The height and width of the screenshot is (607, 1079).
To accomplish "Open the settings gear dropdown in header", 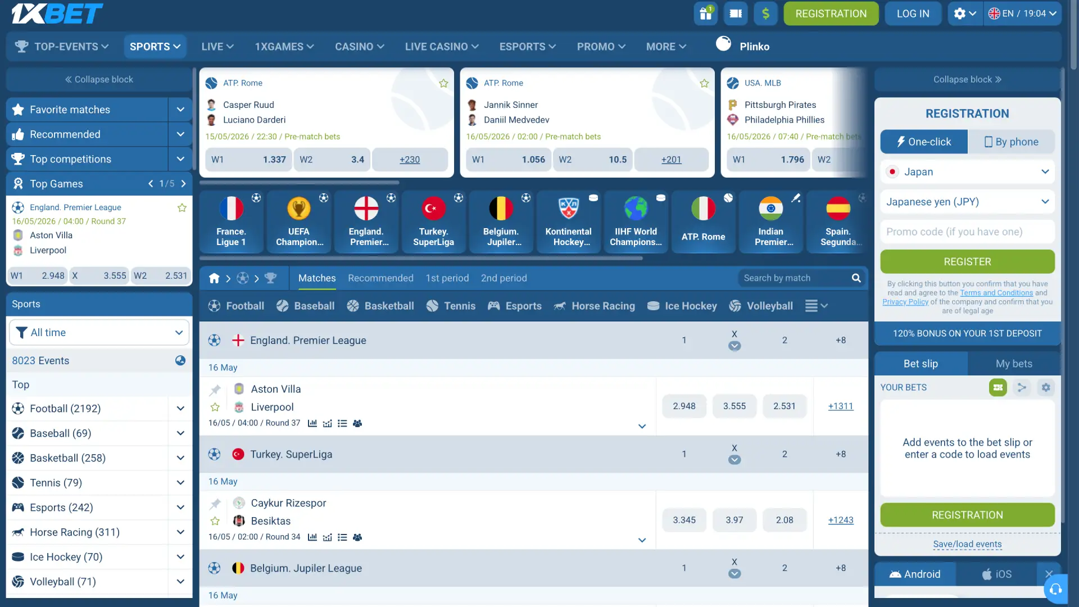I will [965, 13].
